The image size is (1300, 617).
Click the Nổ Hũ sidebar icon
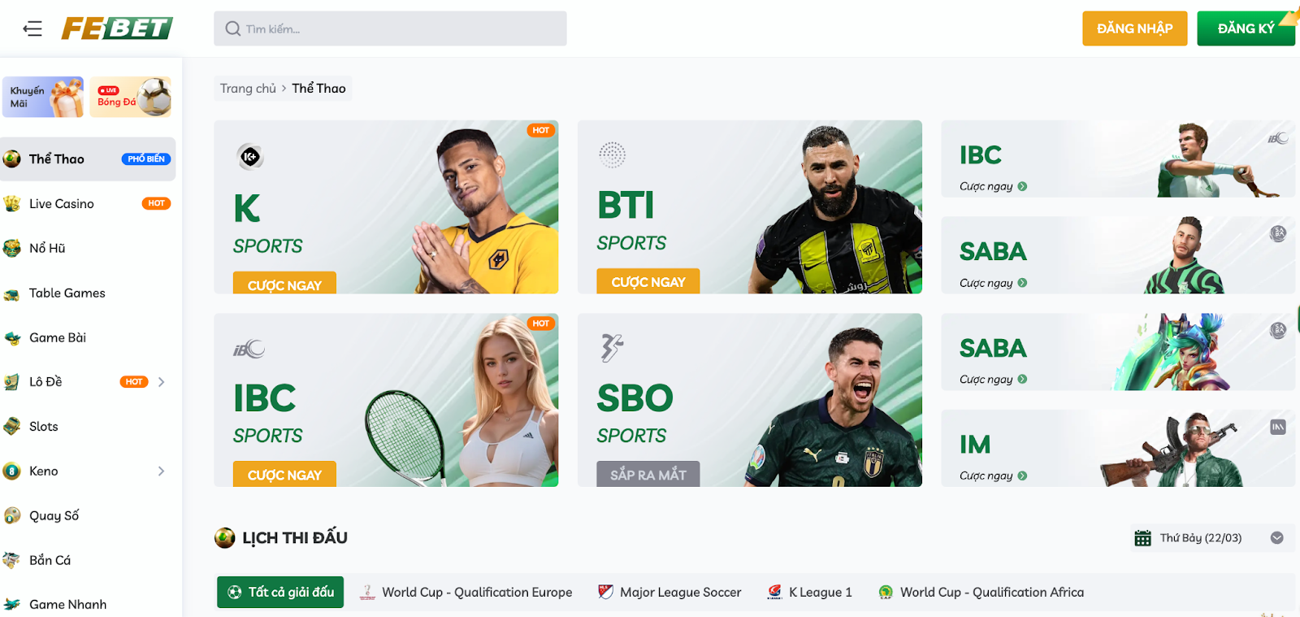point(11,248)
